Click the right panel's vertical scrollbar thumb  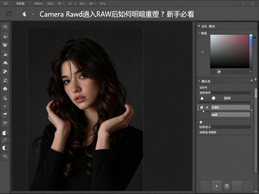coord(256,93)
